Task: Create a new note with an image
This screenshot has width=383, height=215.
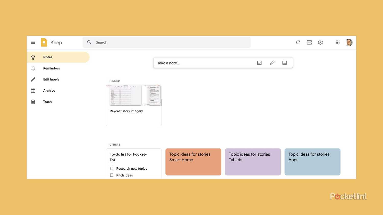Action: (x=284, y=62)
